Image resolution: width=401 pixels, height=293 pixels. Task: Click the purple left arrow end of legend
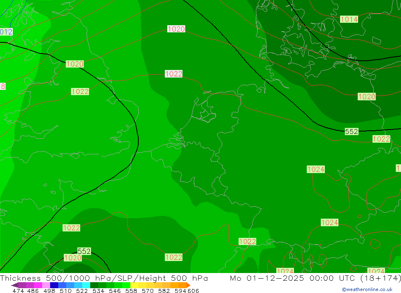pos(14,285)
